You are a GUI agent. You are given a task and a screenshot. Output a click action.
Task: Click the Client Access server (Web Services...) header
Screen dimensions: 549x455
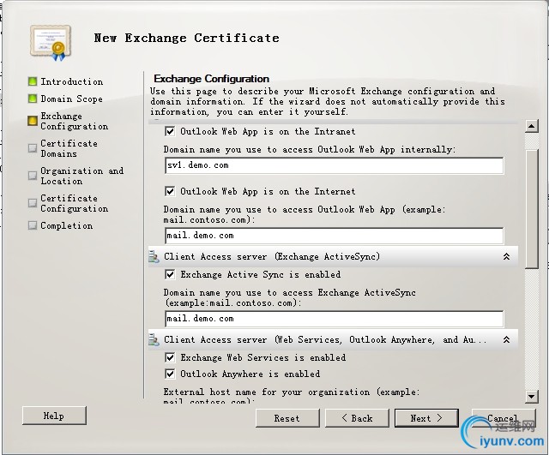click(333, 339)
